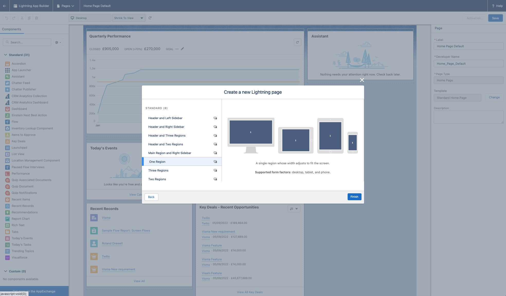Screen dimensions: 506x296
Task: Change the Standard Home Page template
Action: [494, 97]
